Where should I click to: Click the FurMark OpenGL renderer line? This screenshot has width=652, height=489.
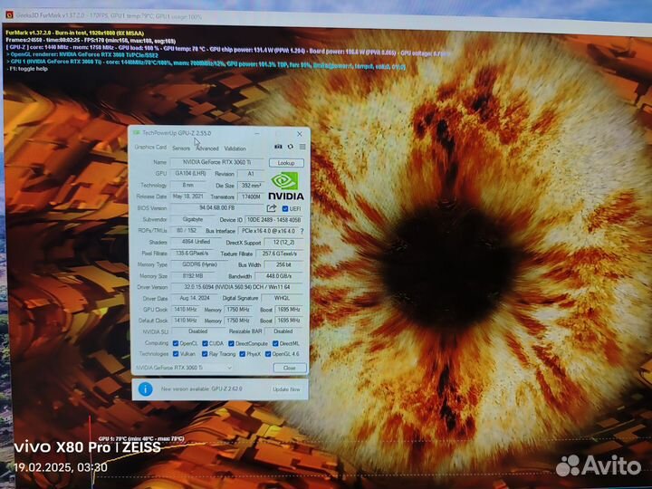(x=82, y=54)
